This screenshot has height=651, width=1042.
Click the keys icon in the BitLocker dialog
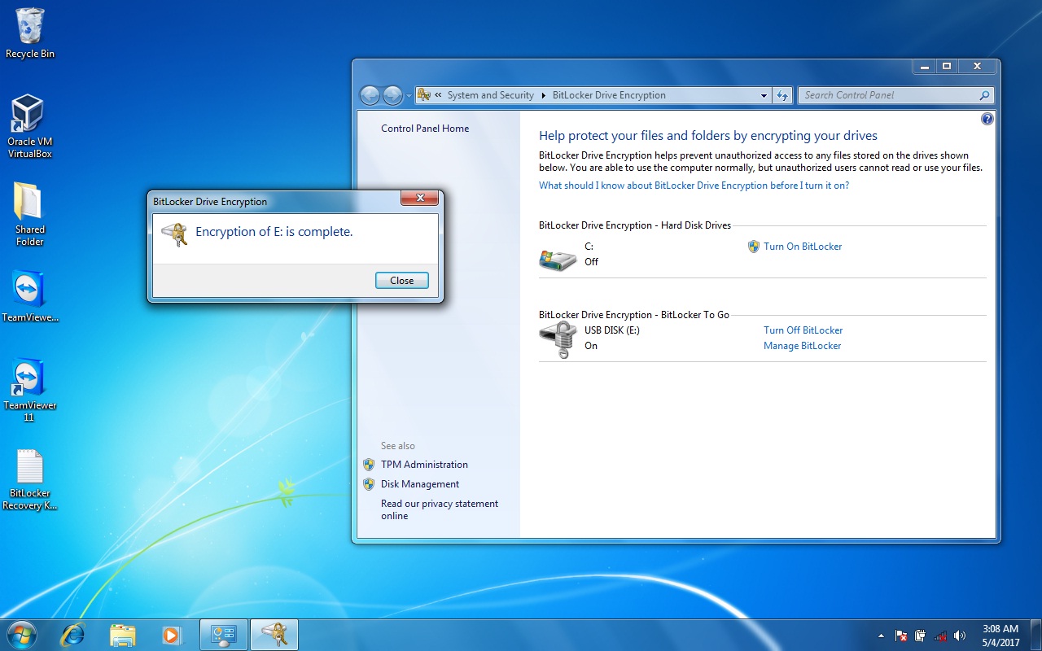(x=174, y=234)
